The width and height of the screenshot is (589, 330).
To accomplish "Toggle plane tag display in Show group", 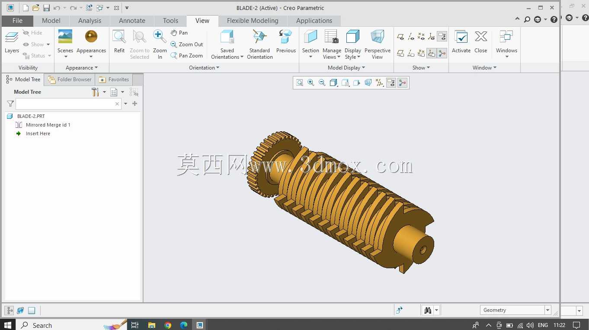I will pos(401,53).
